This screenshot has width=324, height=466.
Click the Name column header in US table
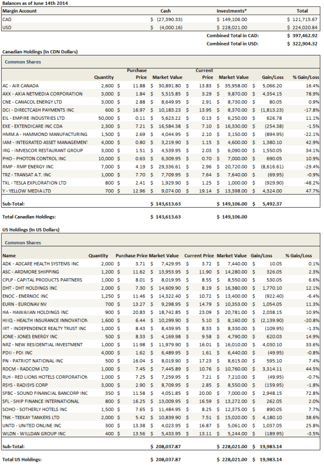coord(9,256)
